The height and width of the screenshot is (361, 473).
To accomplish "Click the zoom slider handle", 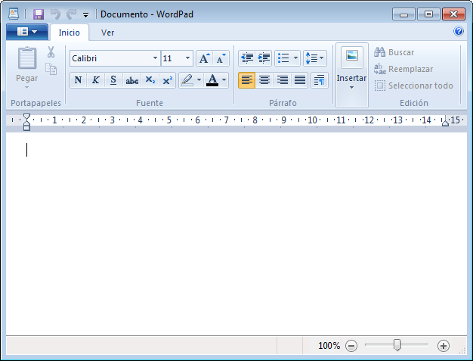I will [x=397, y=345].
